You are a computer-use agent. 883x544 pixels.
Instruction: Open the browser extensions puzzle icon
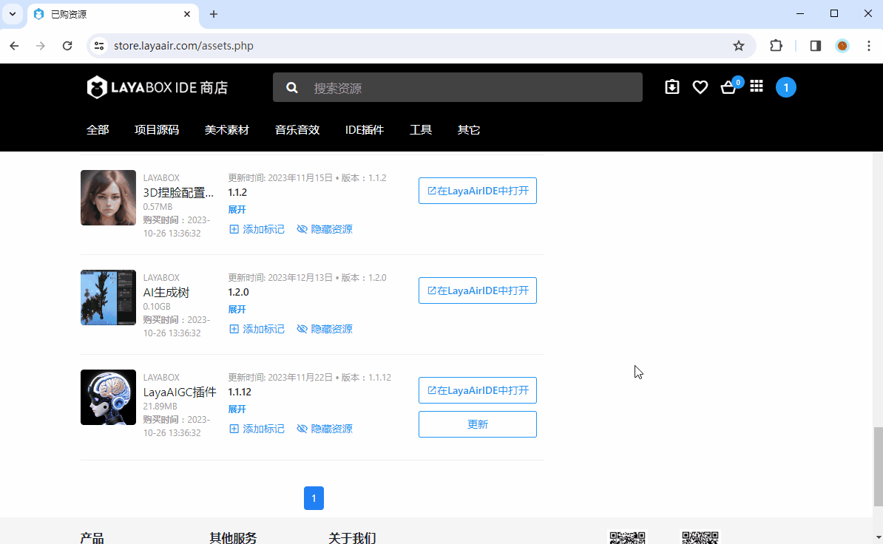pyautogui.click(x=776, y=46)
